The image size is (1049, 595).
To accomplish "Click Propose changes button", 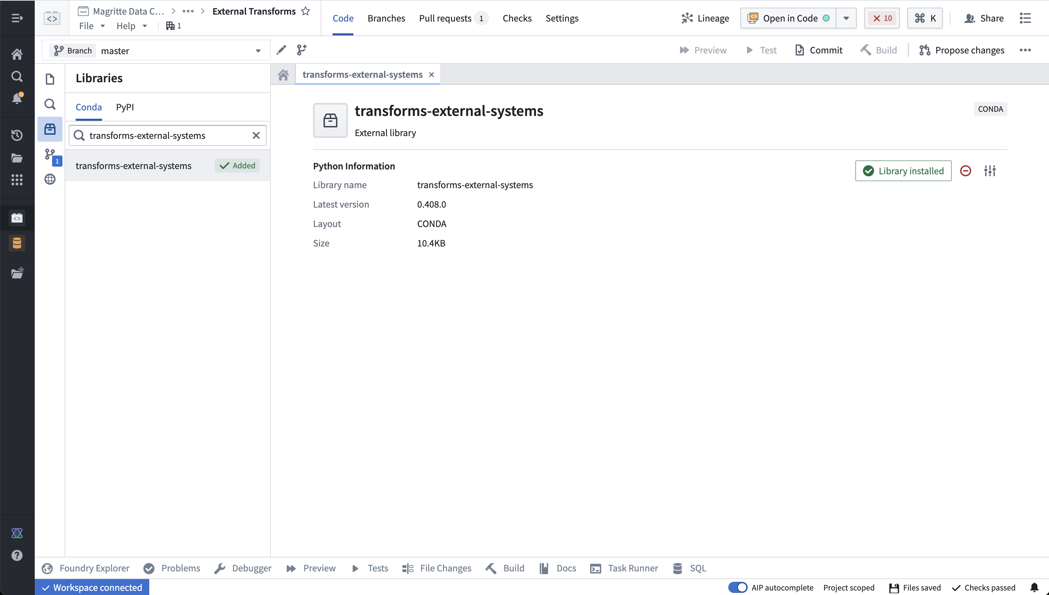I will point(961,50).
